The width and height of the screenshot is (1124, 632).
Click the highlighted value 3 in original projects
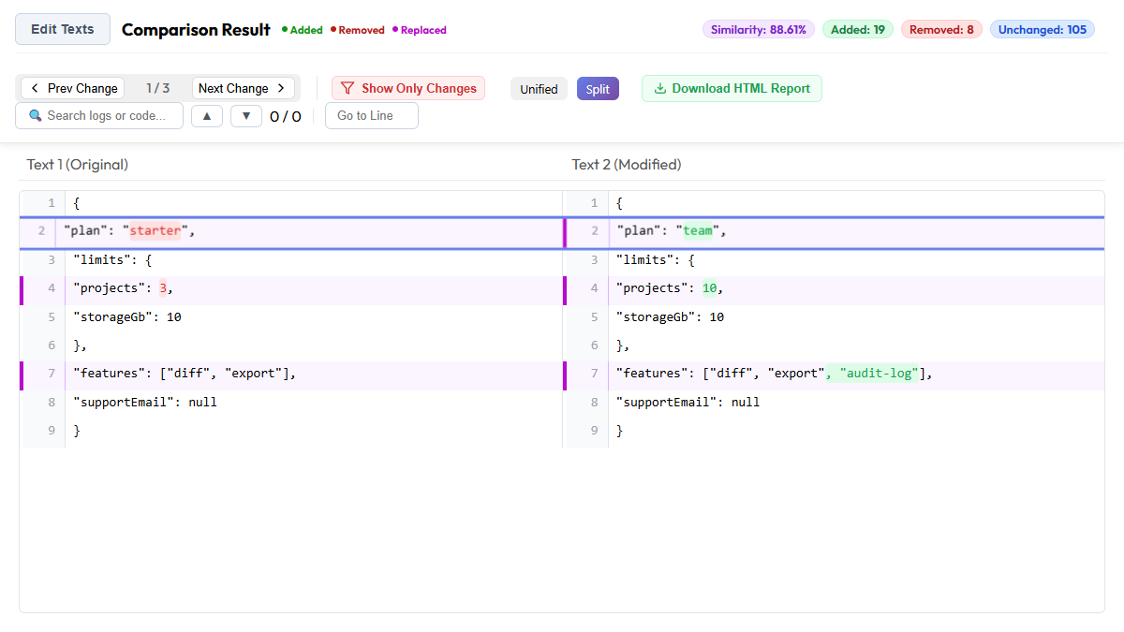163,287
